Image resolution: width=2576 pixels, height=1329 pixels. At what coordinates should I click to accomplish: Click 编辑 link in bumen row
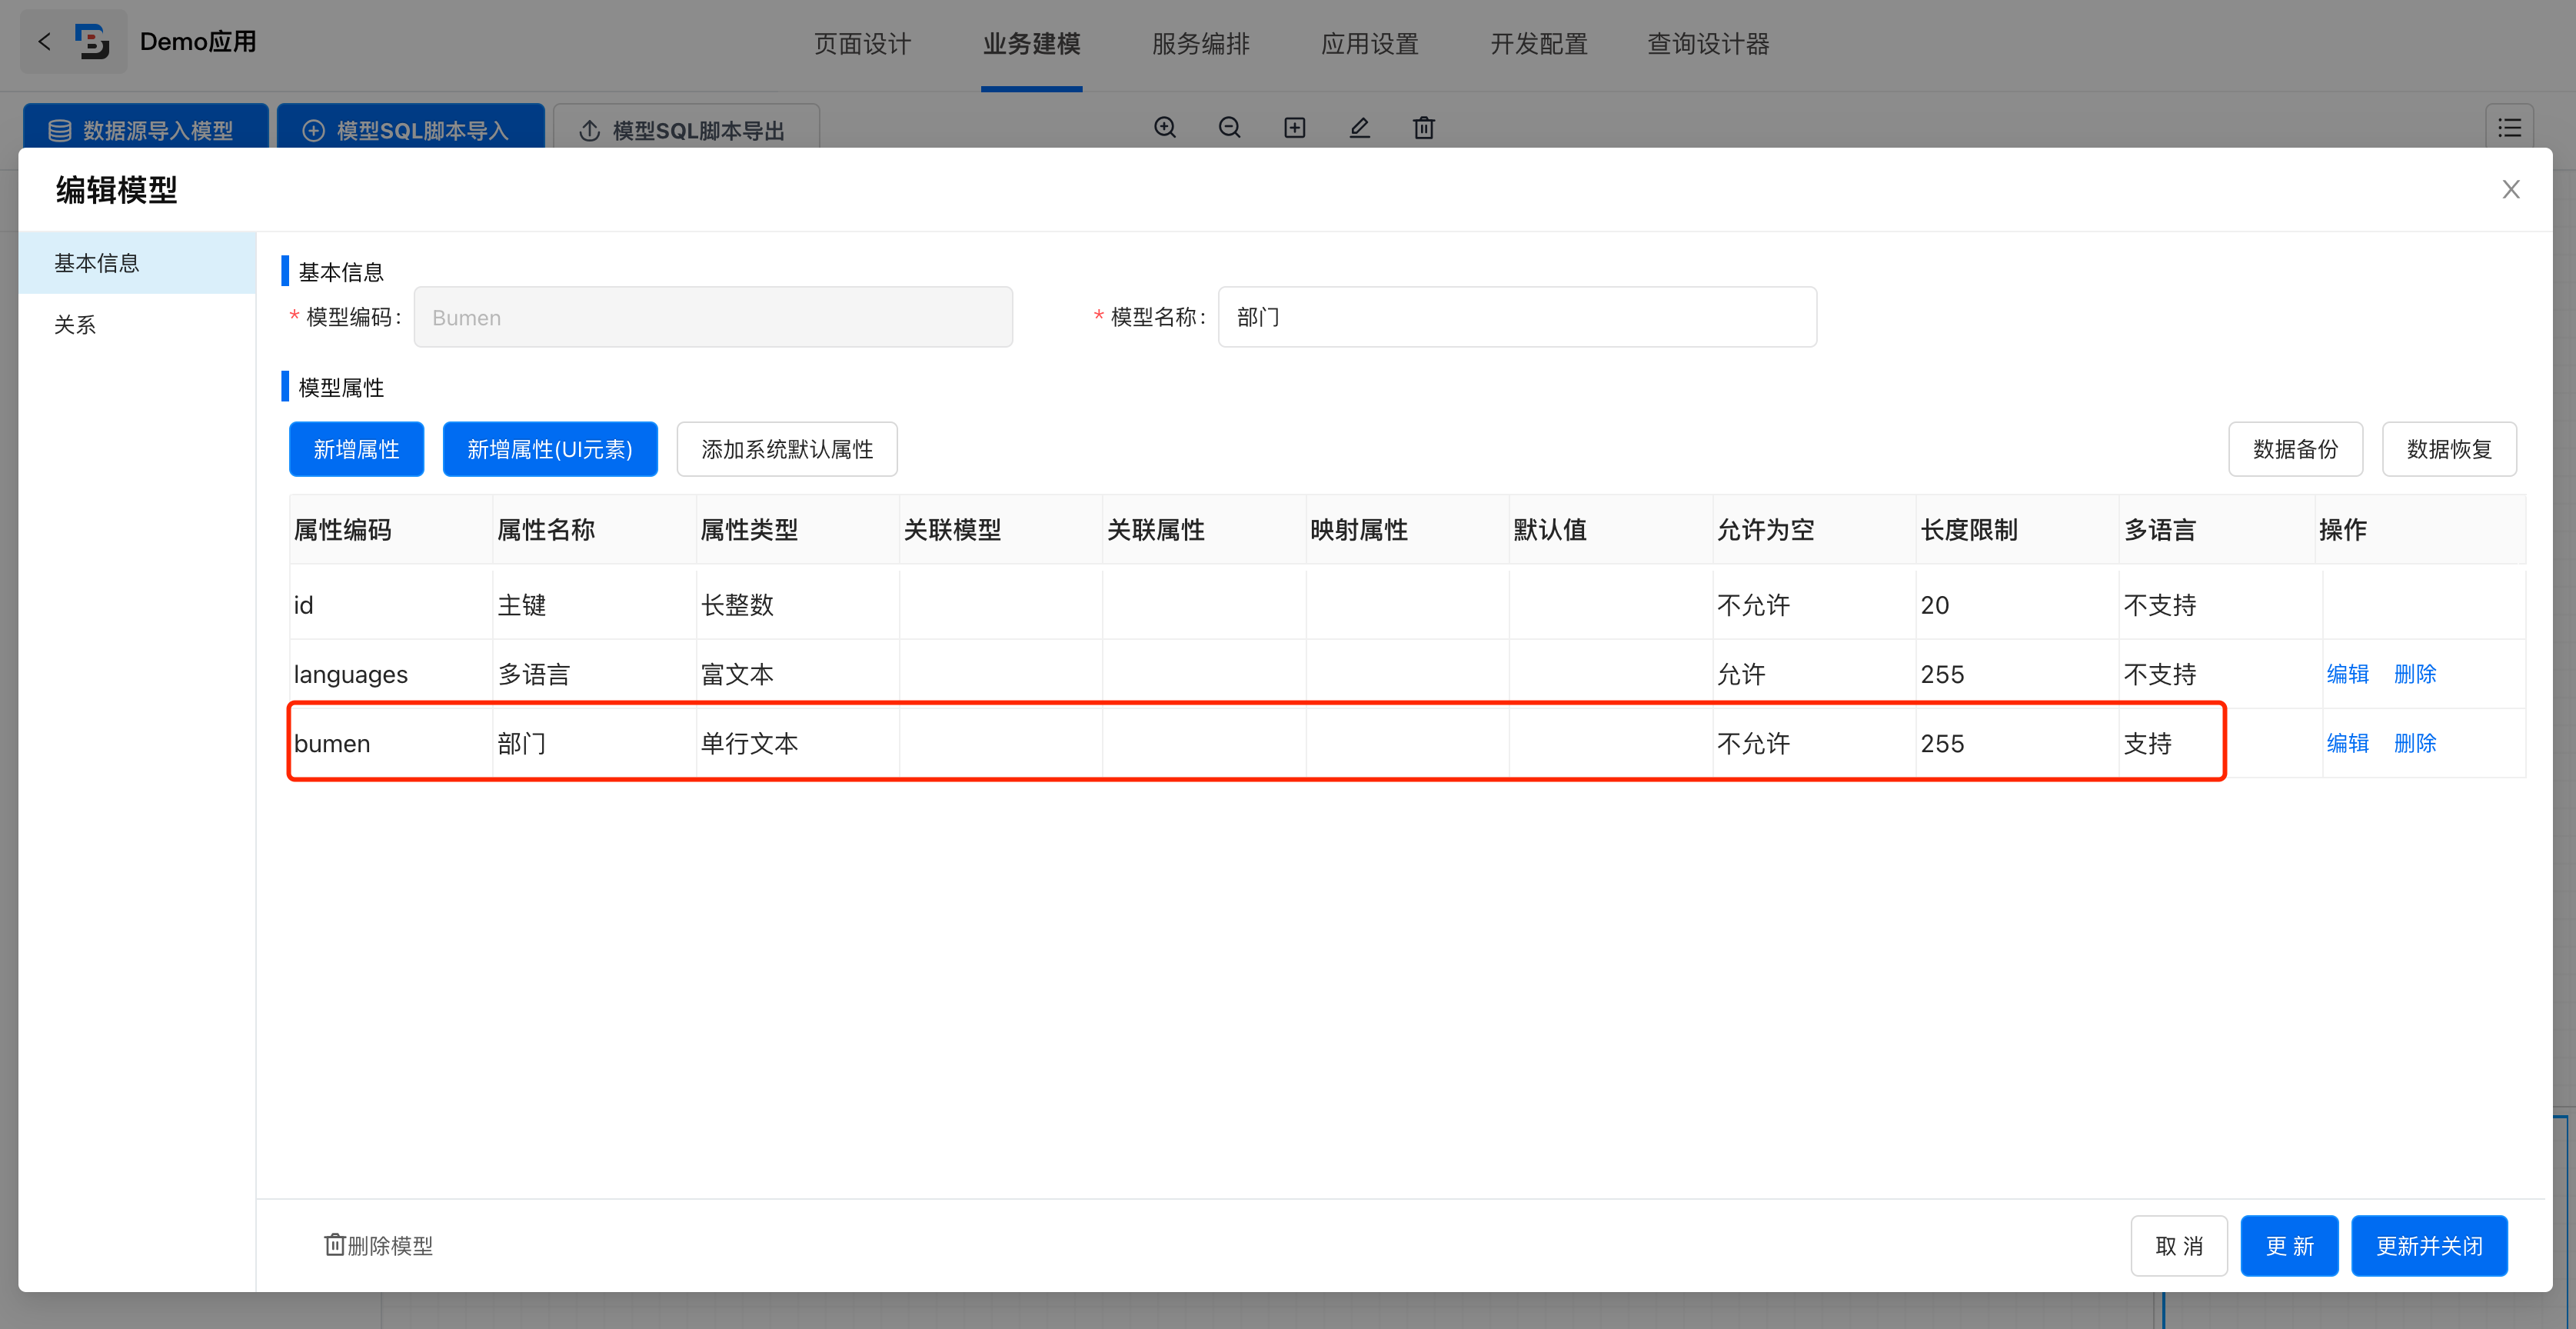[x=2347, y=743]
